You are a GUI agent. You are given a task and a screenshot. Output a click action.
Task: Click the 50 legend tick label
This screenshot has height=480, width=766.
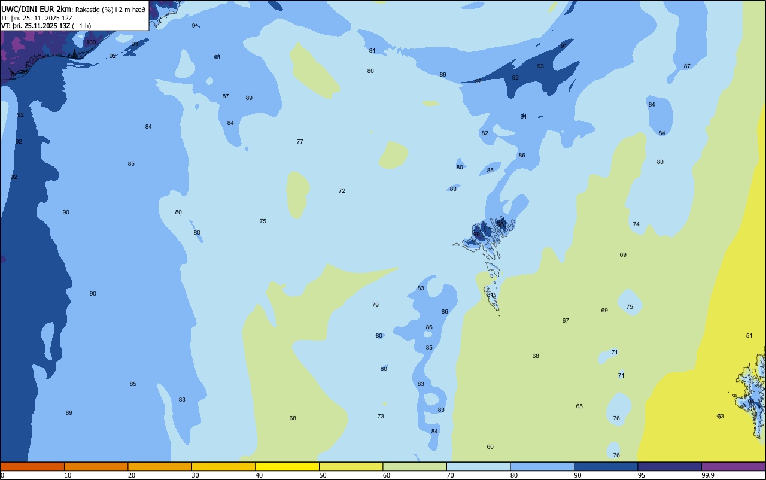pos(323,475)
